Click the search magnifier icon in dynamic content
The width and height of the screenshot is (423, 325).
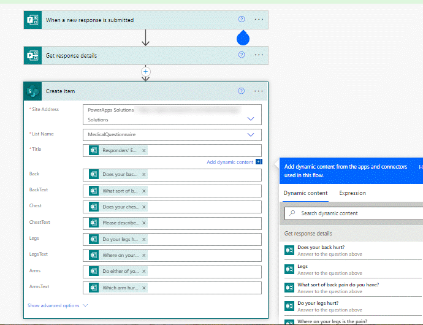[292, 213]
